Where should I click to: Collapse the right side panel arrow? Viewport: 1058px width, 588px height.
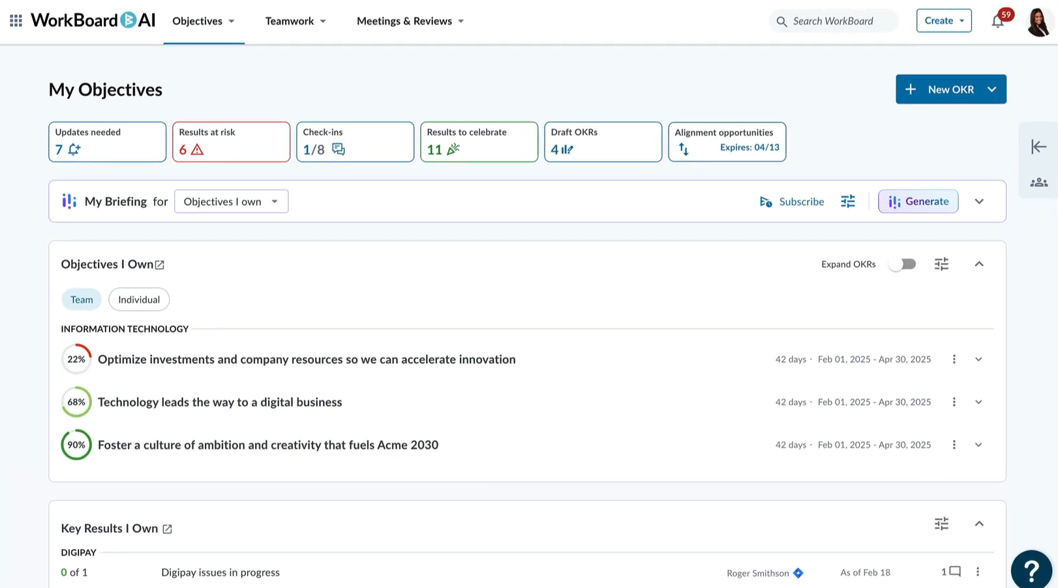pos(1038,147)
